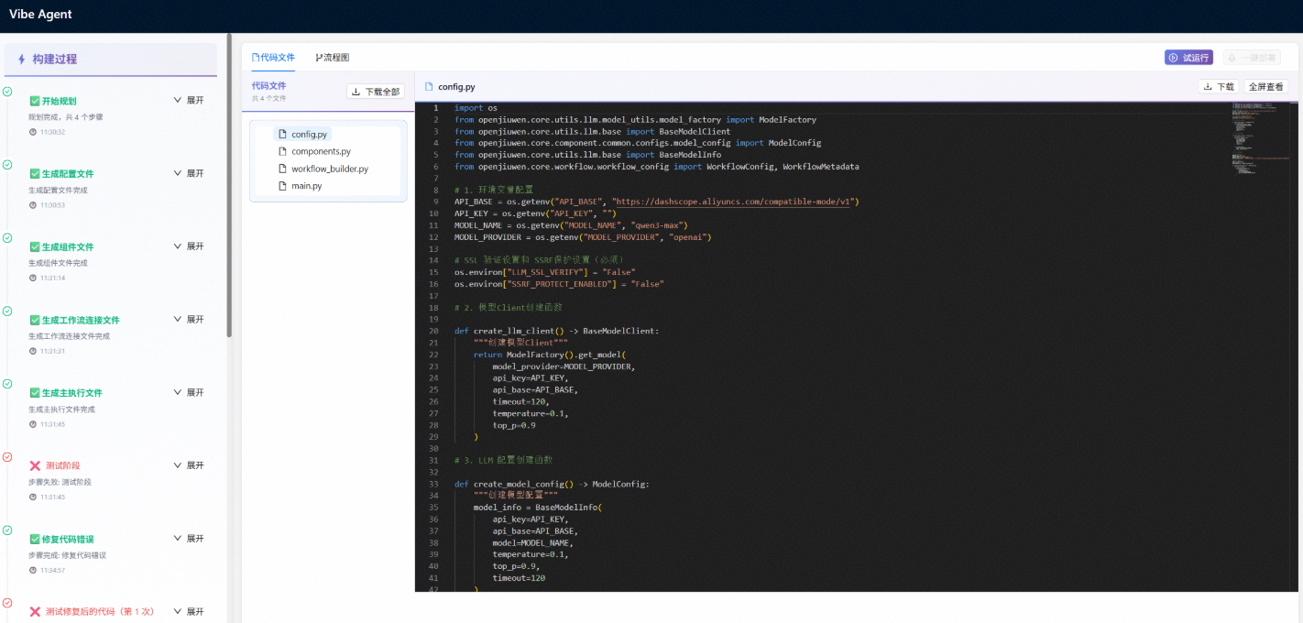Click the green status circle for 开始规划

tap(7, 92)
